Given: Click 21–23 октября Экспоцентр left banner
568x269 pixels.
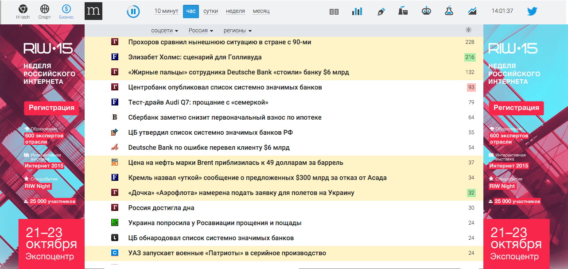Looking at the screenshot, I should point(51,244).
